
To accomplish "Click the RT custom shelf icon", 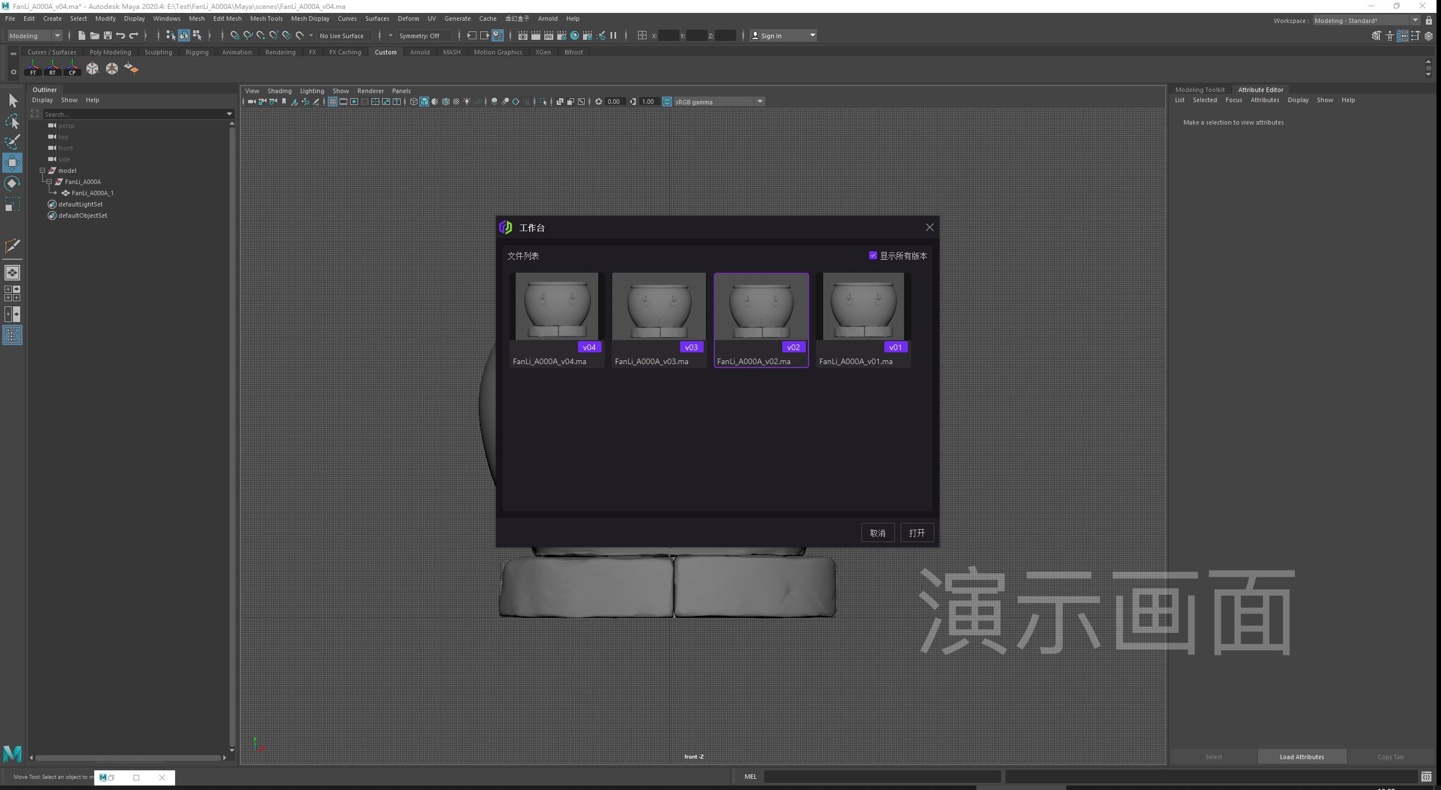I will pyautogui.click(x=53, y=68).
